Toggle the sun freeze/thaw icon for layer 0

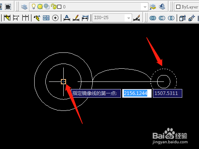pos(40,6)
